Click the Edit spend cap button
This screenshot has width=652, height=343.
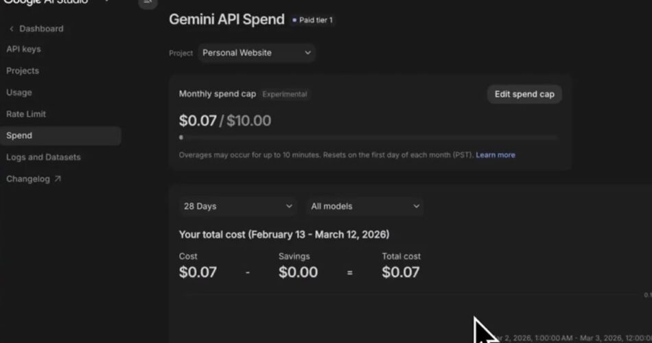click(524, 94)
